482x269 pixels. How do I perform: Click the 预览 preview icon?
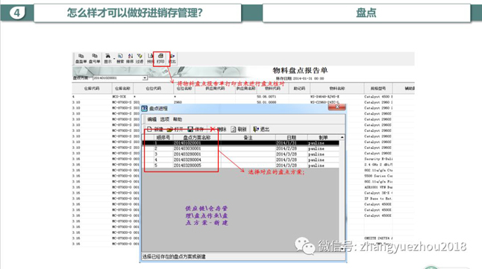click(x=150, y=58)
